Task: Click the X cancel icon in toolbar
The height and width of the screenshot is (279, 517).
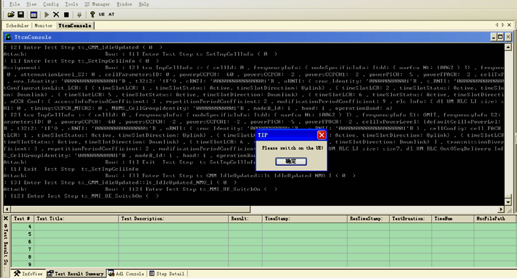Action: click(56, 14)
